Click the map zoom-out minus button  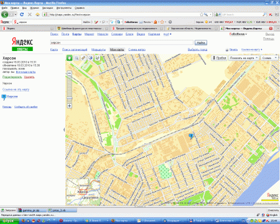point(70,73)
